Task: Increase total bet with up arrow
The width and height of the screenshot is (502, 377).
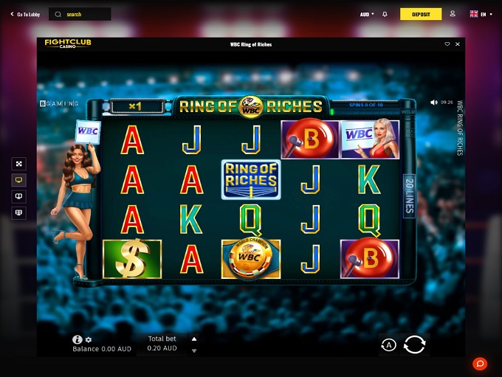Action: 194,339
